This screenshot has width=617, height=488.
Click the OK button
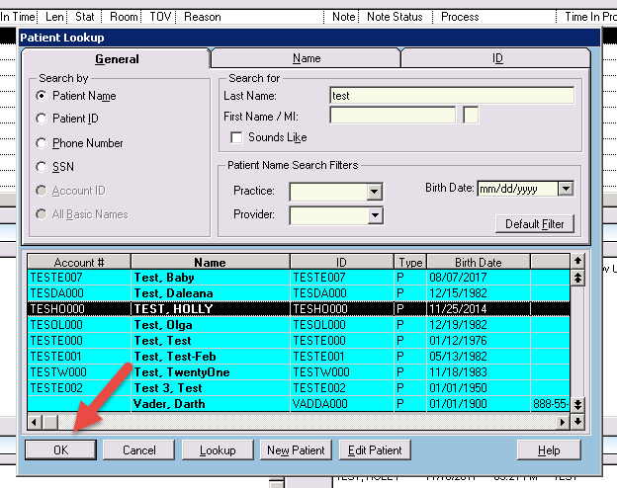point(60,450)
